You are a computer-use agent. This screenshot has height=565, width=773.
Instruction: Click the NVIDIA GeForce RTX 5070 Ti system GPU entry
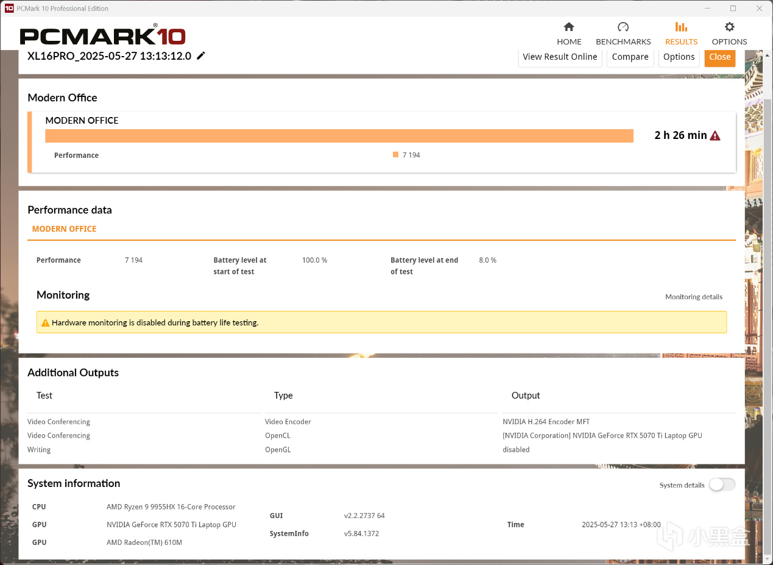[171, 525]
